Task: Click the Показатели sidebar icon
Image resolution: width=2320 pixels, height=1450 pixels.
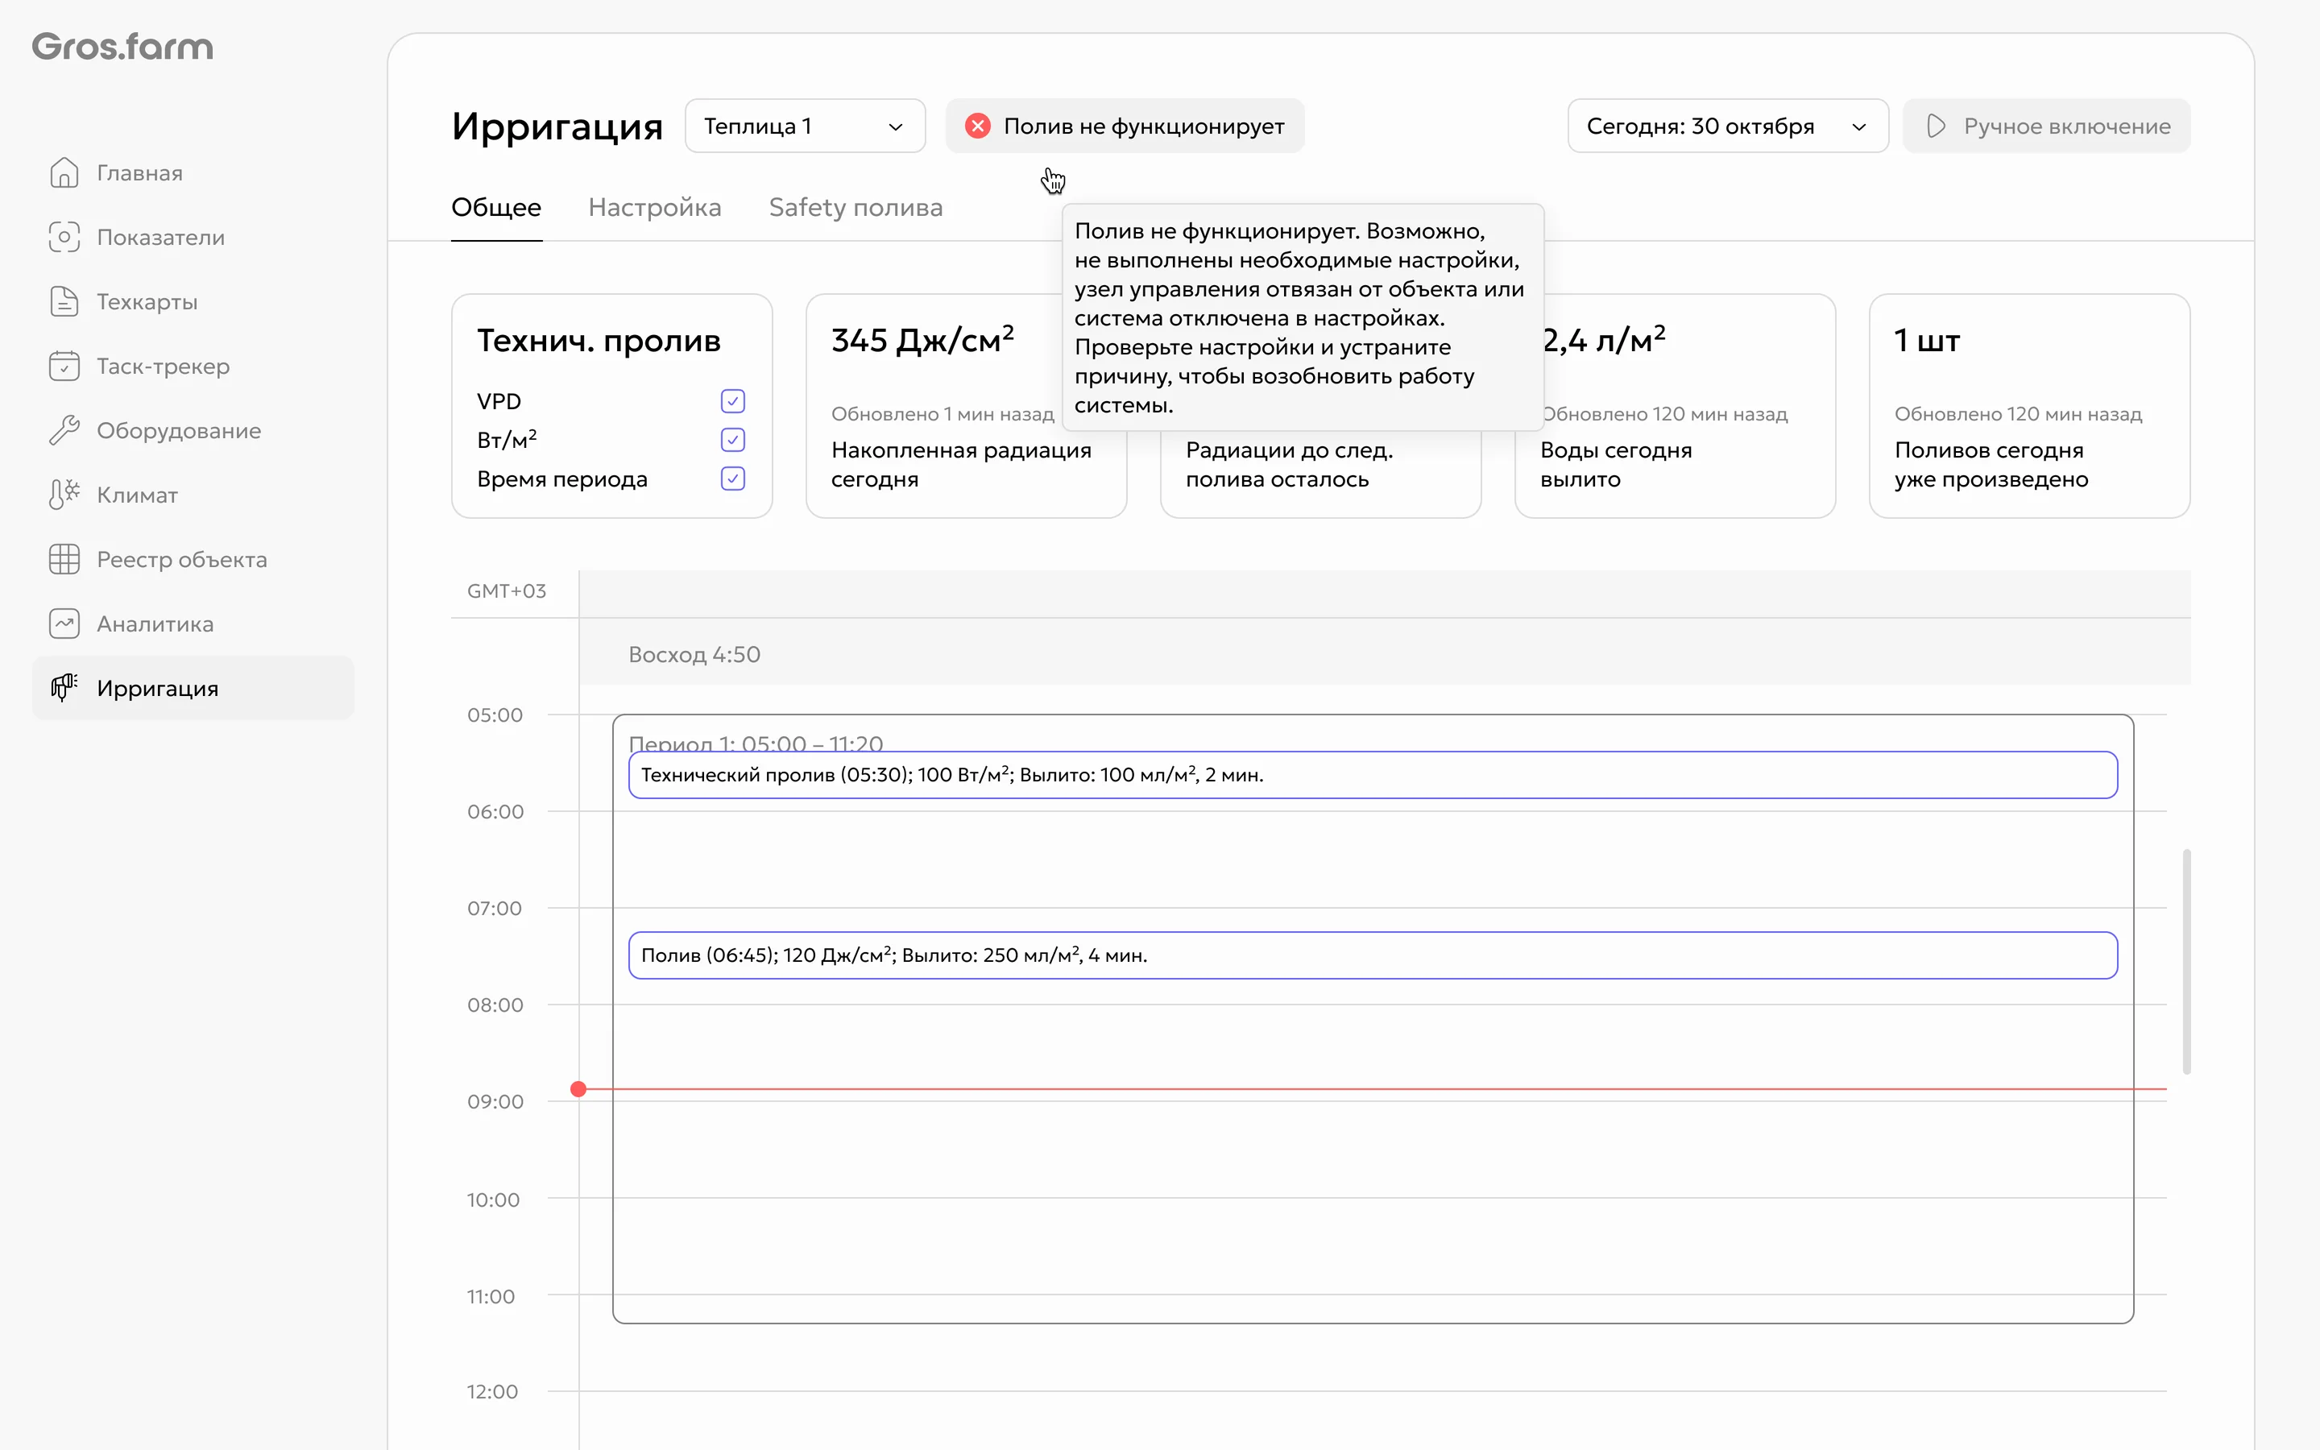Action: (x=64, y=237)
